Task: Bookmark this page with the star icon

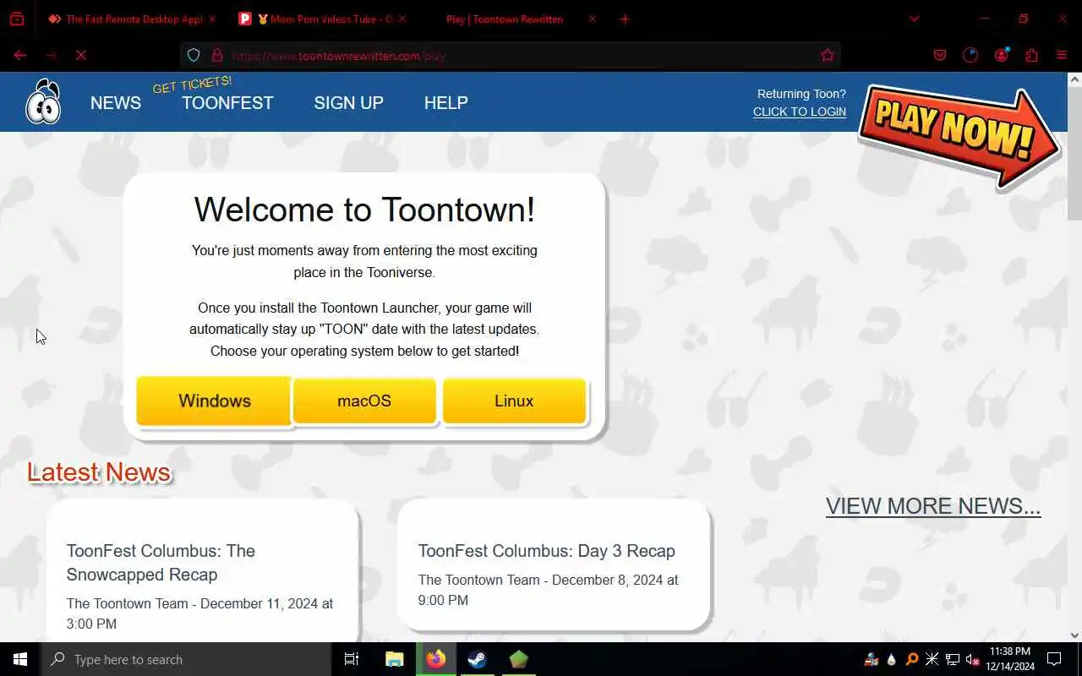Action: [828, 55]
